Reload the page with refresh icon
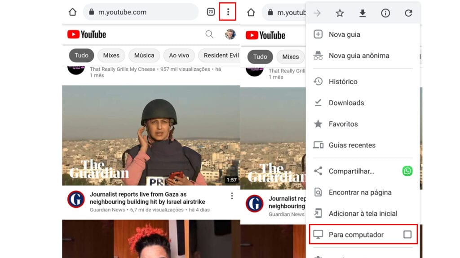Screen dimensions: 460x258 pos(408,13)
